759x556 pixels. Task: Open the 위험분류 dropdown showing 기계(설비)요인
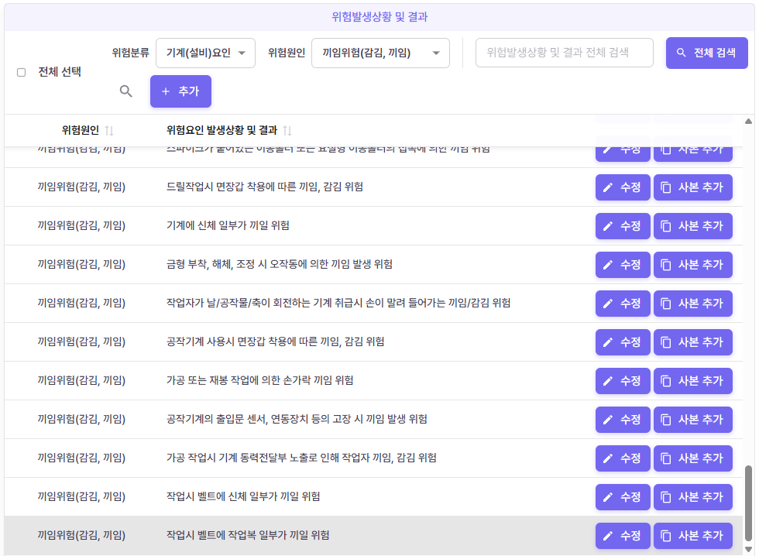pos(205,53)
